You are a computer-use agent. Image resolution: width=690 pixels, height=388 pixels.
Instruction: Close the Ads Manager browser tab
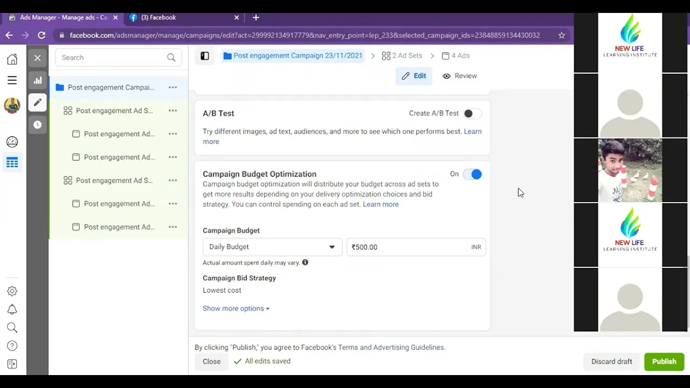(x=115, y=17)
